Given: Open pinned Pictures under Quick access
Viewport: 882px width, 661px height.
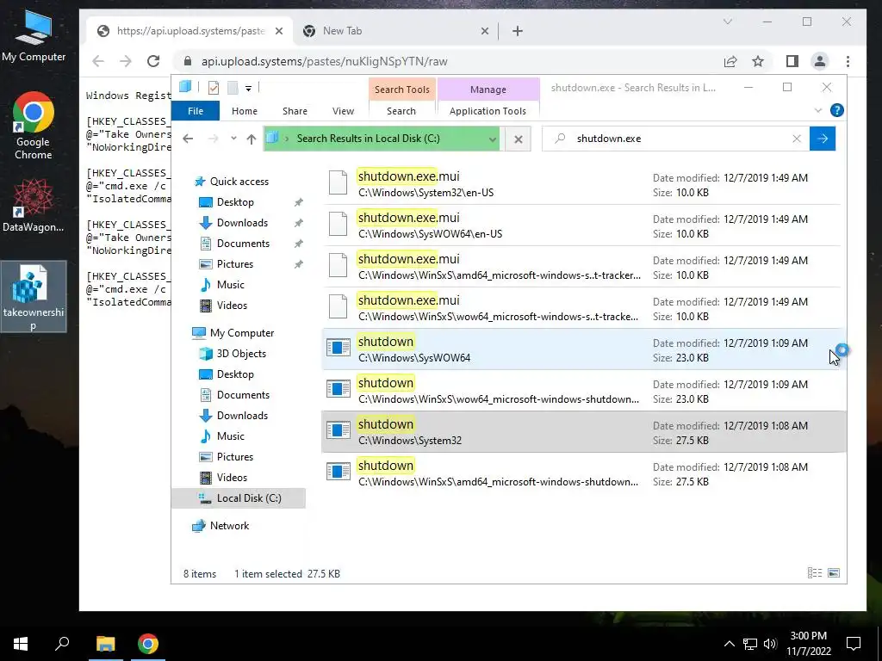Looking at the screenshot, I should [234, 264].
